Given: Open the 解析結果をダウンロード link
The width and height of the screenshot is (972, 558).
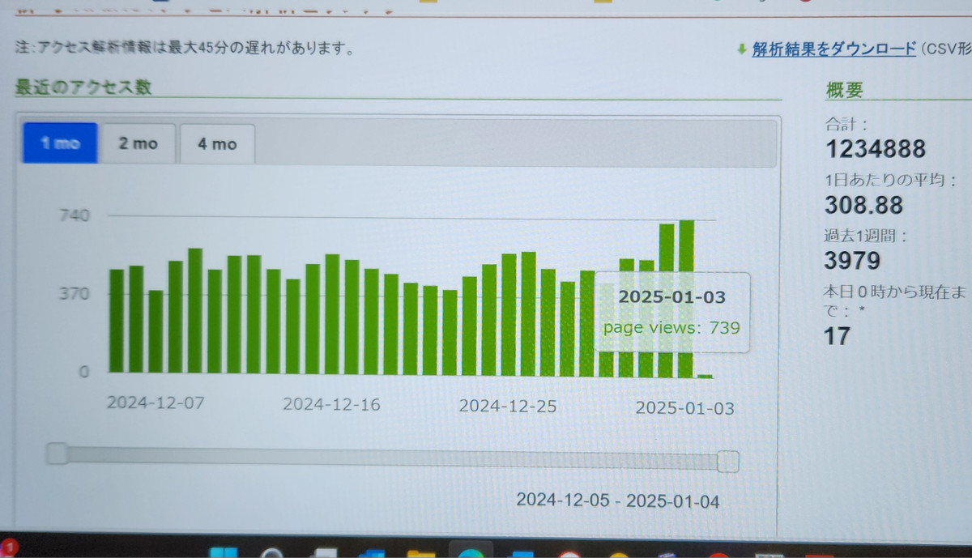Looking at the screenshot, I should pos(833,49).
